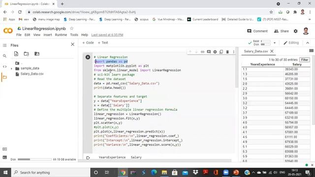Open File Explorer from taskbar
315x177 pixels.
point(164,173)
